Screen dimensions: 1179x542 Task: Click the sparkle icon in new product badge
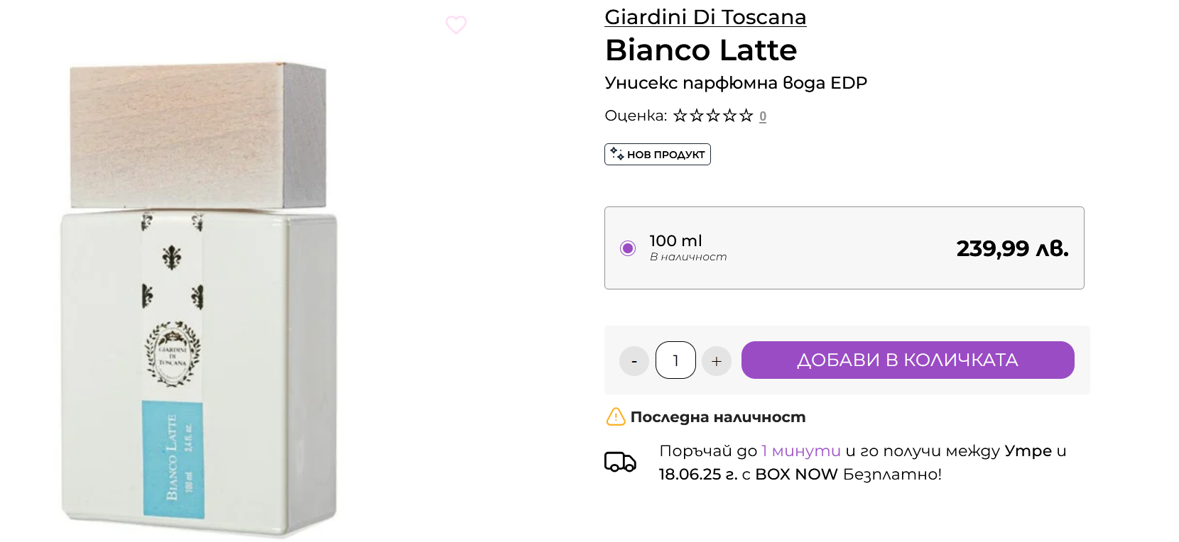[x=616, y=154]
